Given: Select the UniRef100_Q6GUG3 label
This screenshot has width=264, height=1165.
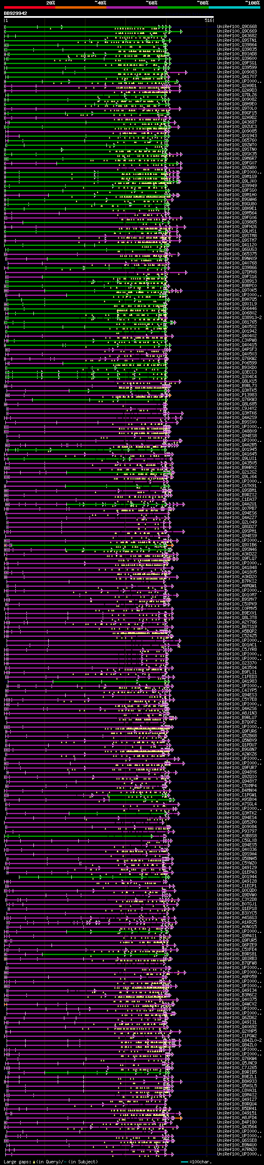Looking at the screenshot, I should [237, 250].
